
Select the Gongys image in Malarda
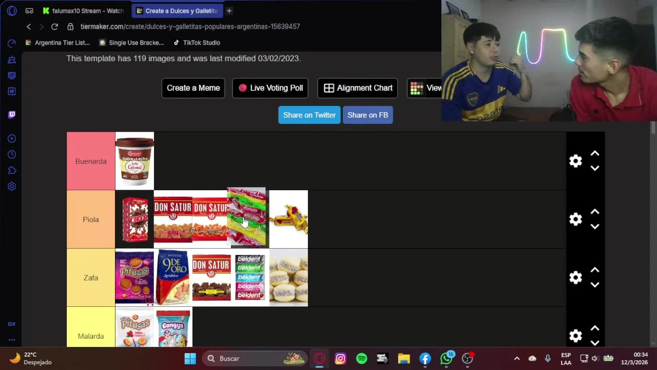click(173, 327)
